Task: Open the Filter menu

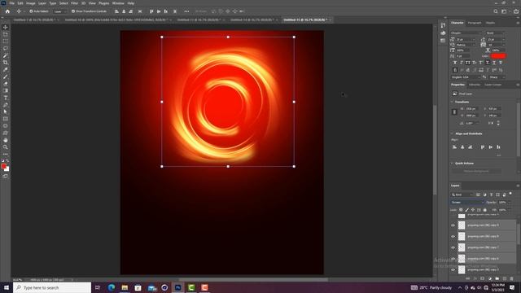Action: (74, 3)
